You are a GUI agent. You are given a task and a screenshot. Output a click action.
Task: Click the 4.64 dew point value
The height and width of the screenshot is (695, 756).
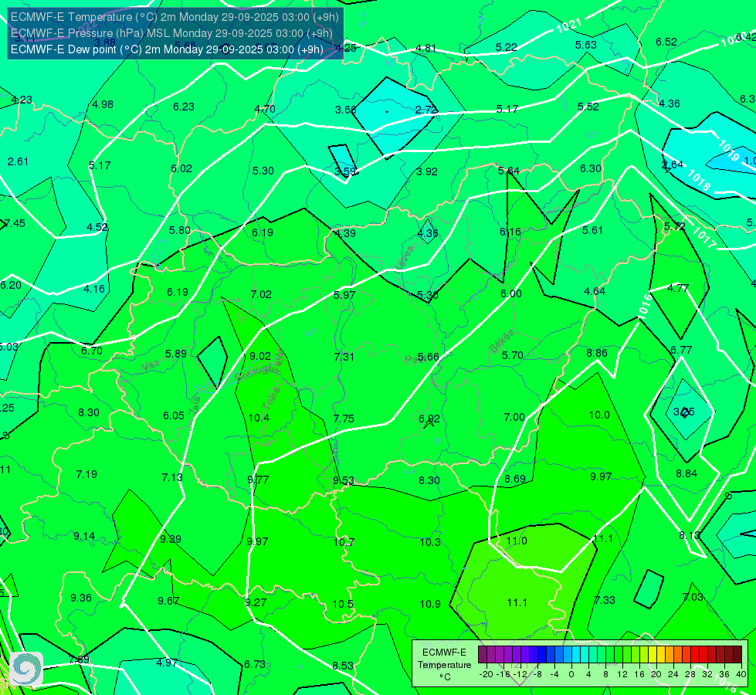(x=595, y=291)
